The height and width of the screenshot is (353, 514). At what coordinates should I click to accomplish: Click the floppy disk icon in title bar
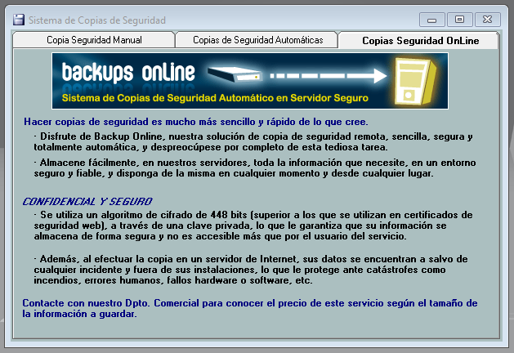point(19,20)
